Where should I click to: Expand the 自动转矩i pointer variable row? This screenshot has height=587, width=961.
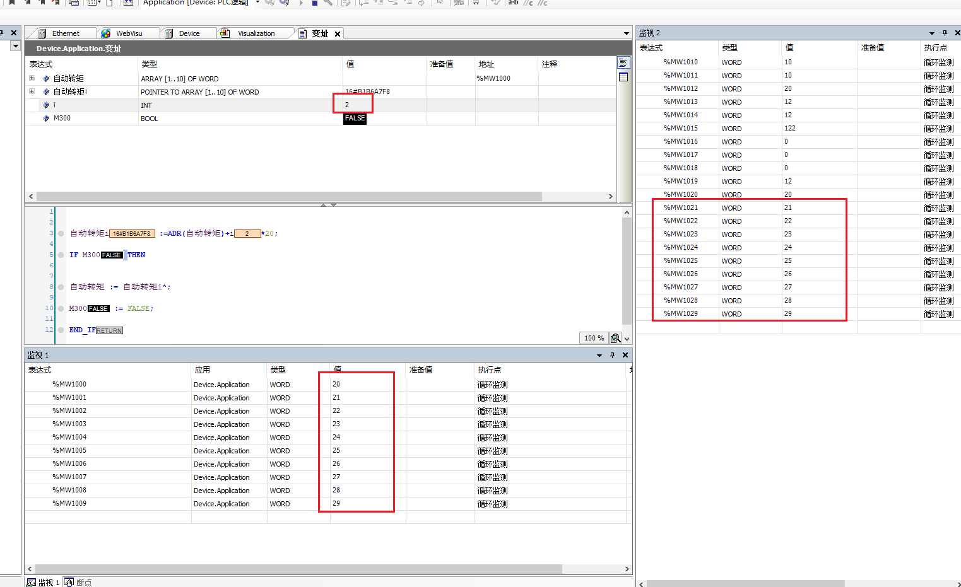(32, 91)
